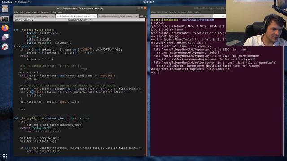The width and height of the screenshot is (287, 161).
Task: Close the third tab in left terminal
Action: [136, 16]
